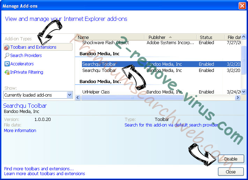
Task: Click the vertical scrollbar up arrow
Action: (x=243, y=37)
